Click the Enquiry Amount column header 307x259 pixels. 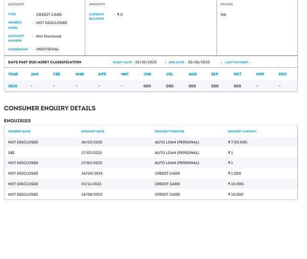(242, 131)
